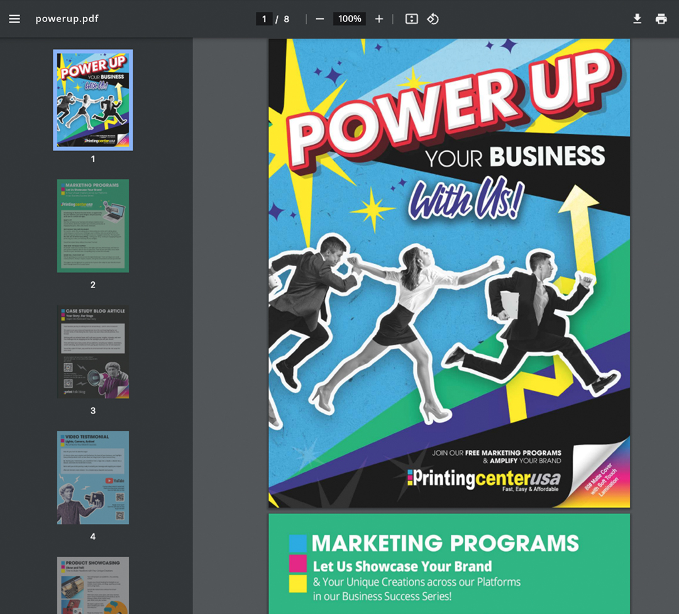Click the YOUR BUSINESS text on the cover
The image size is (679, 614).
point(515,157)
